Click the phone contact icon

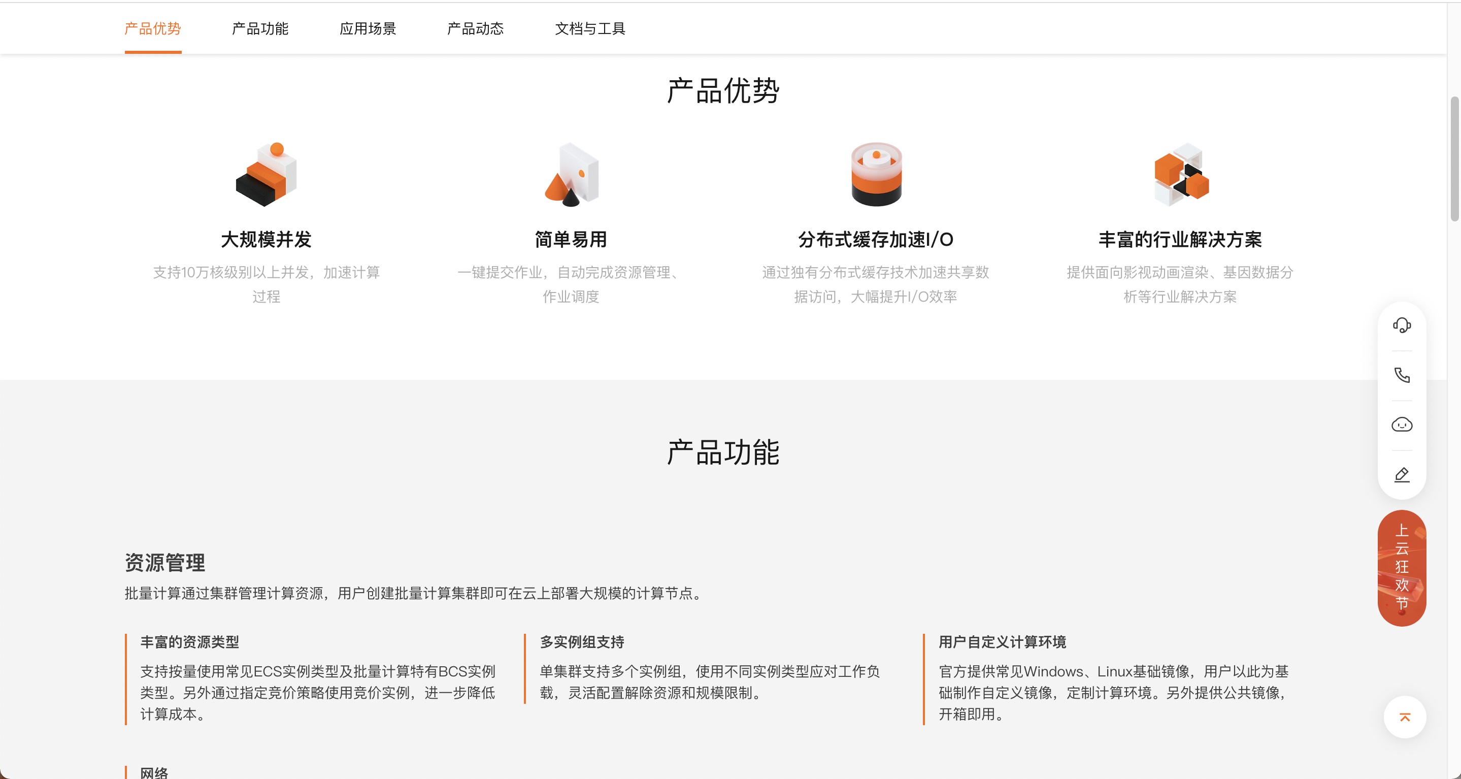click(x=1402, y=375)
